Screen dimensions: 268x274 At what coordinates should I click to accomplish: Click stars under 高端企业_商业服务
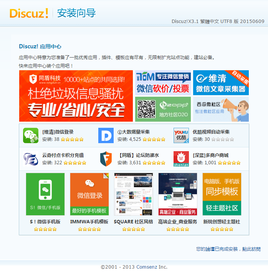pyautogui.click(x=178, y=229)
